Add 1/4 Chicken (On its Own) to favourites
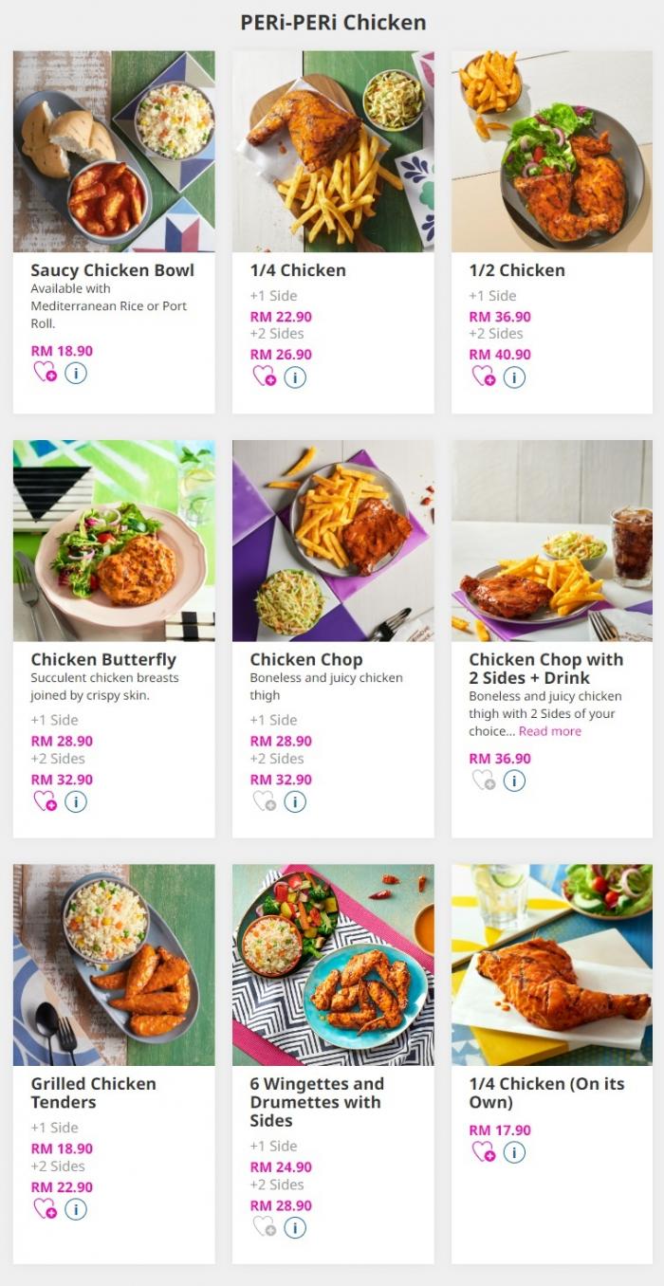Image resolution: width=664 pixels, height=1286 pixels. [x=485, y=1152]
